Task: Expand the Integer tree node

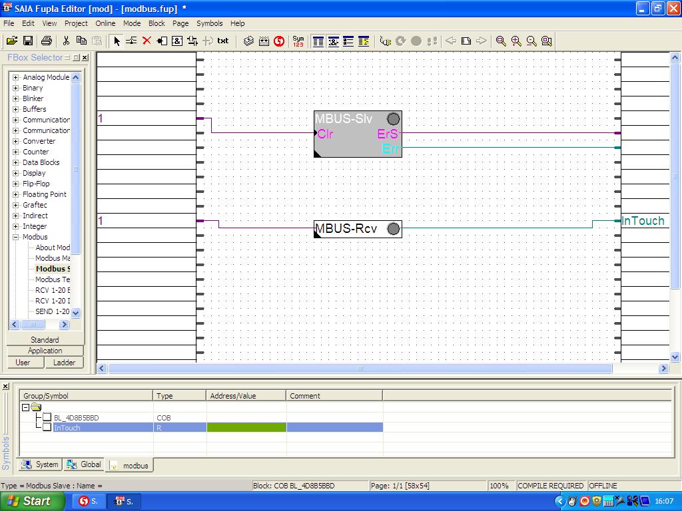Action: click(16, 226)
